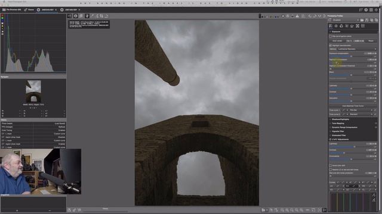This screenshot has height=214, width=382.
Task: Click the Clip % input field
Action: [x=358, y=41]
